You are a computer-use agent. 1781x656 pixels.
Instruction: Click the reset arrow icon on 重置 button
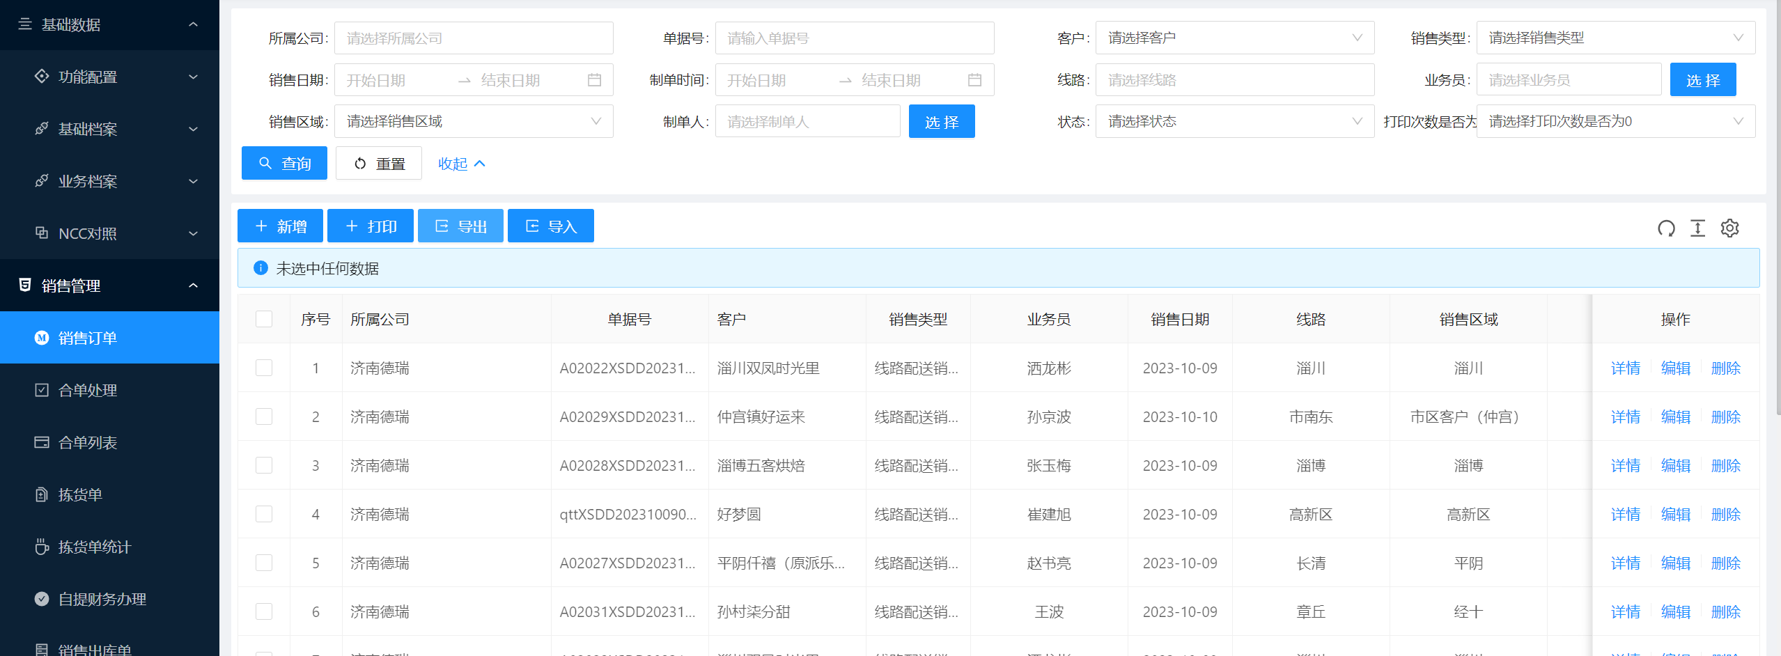tap(360, 164)
